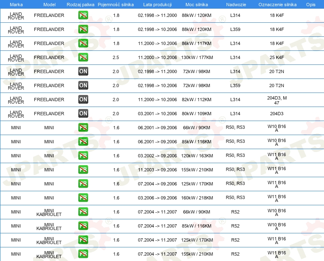Click the Nadwozie column header
The image size is (324, 261).
pyautogui.click(x=236, y=5)
